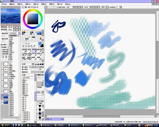Pick the 模糊 blur tool
This screenshot has height=127, width=159.
[x=39, y=58]
